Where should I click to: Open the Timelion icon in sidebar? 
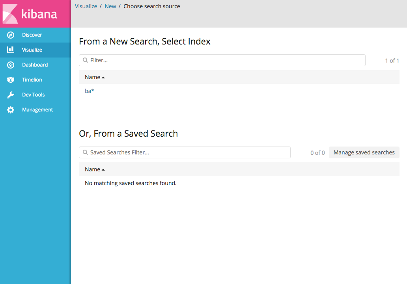10,80
